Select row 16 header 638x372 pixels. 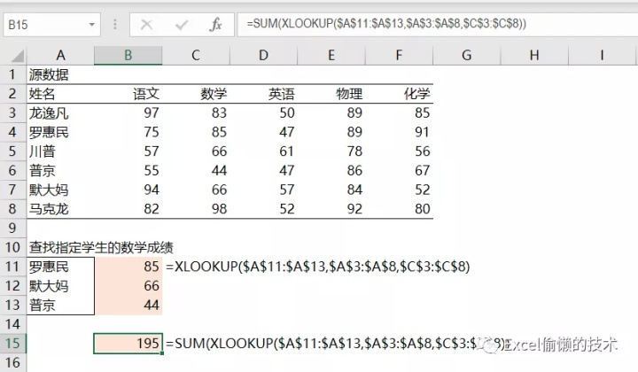12,362
